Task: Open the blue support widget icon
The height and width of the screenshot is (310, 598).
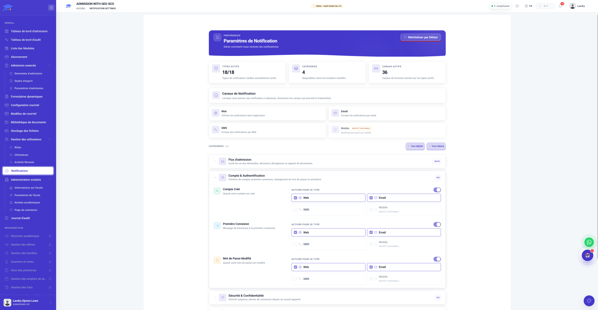Action: [589, 301]
